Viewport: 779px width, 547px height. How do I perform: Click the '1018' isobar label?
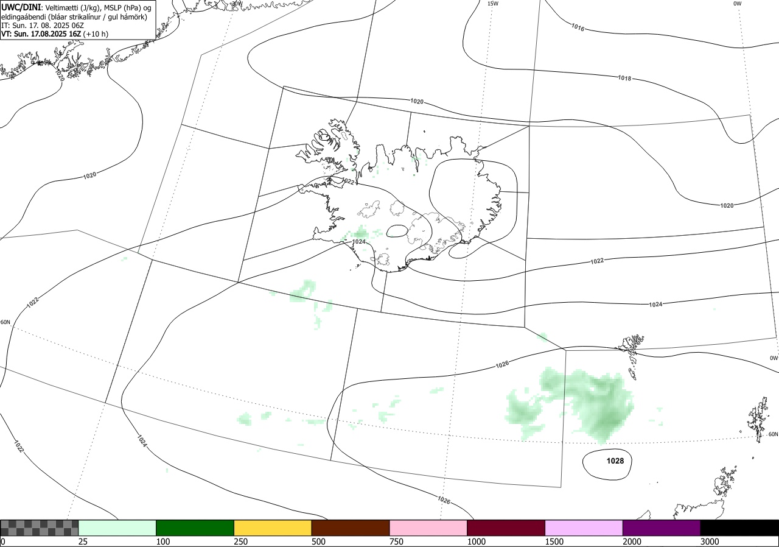[624, 78]
